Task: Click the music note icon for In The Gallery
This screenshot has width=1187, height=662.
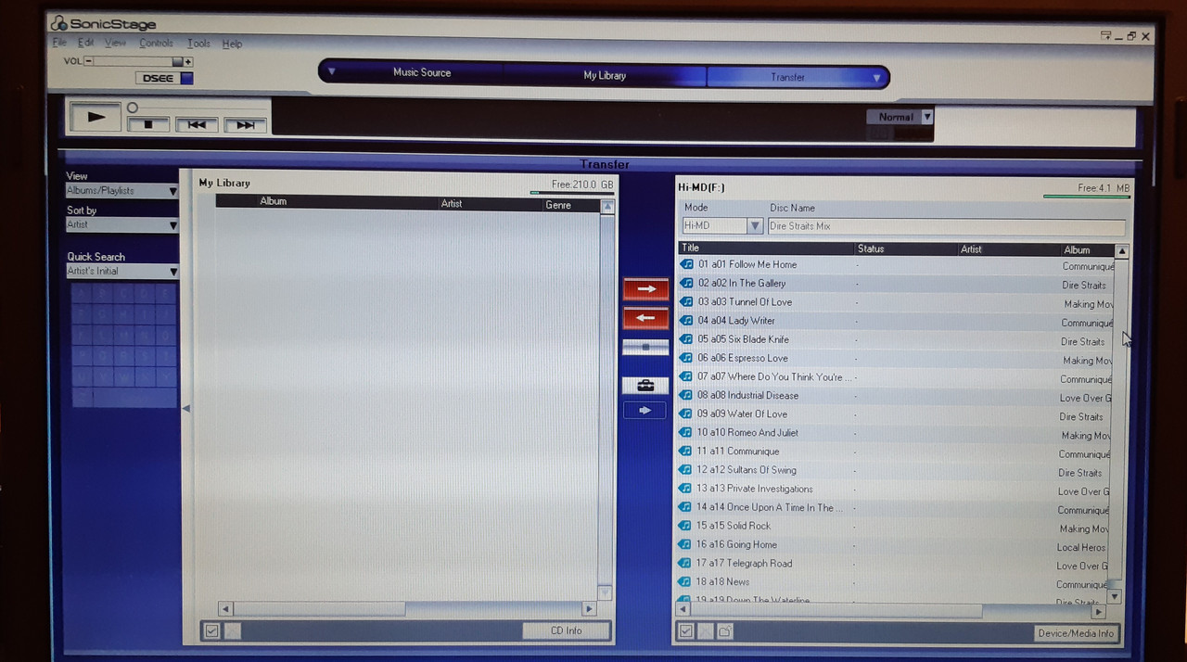Action: [687, 283]
